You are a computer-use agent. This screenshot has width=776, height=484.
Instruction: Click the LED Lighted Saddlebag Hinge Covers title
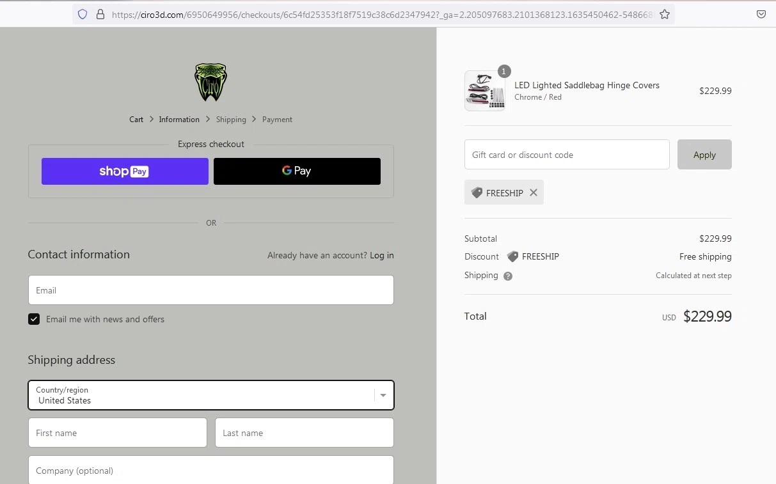[587, 85]
